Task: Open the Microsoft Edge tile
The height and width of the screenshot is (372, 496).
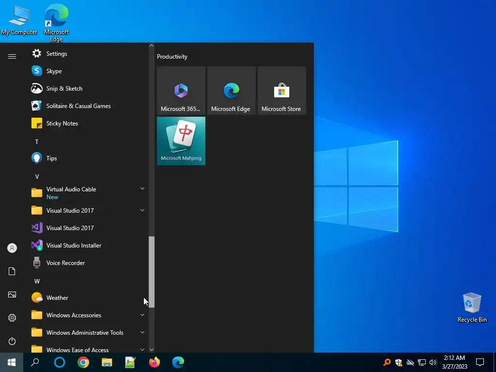Action: click(231, 91)
